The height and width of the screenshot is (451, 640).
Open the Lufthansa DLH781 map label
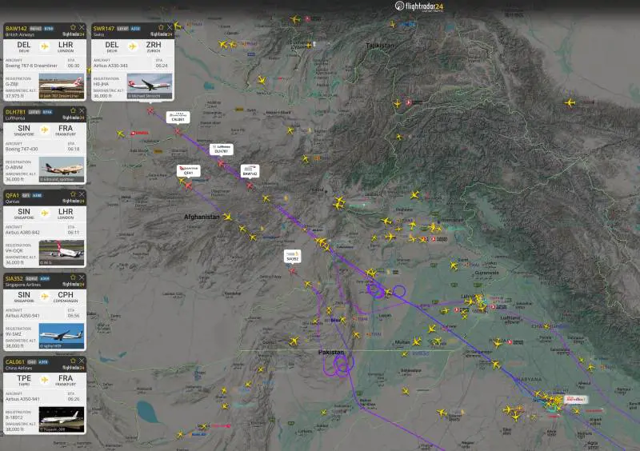coord(223,148)
